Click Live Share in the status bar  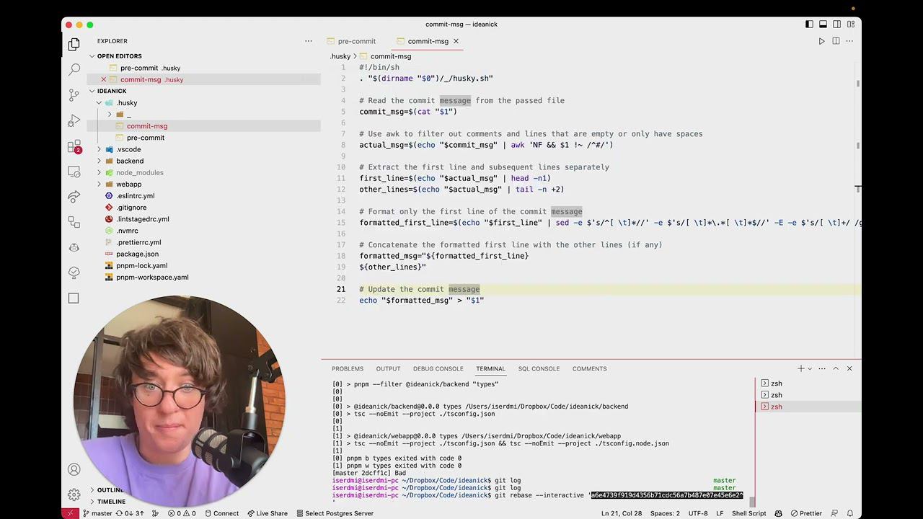click(267, 513)
